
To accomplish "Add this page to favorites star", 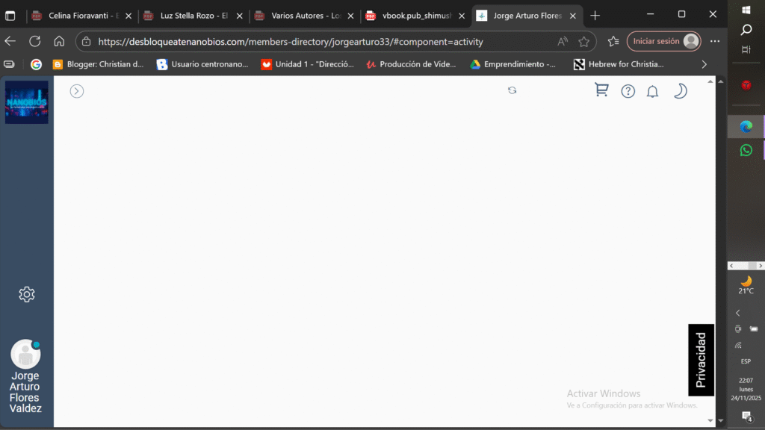I will point(584,42).
